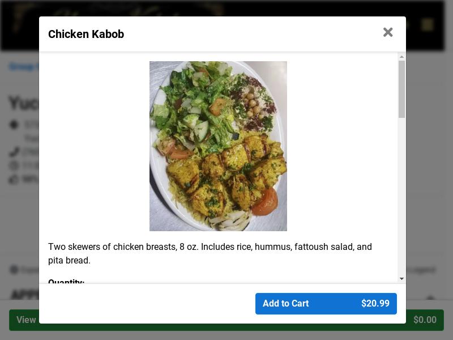Collapse the menu section with the chevron
The image size is (453, 340).
(430, 297)
